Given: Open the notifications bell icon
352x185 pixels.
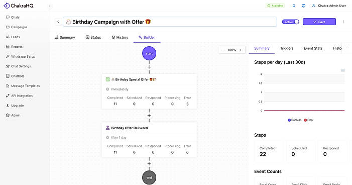Looking at the screenshot, I should tap(294, 6).
